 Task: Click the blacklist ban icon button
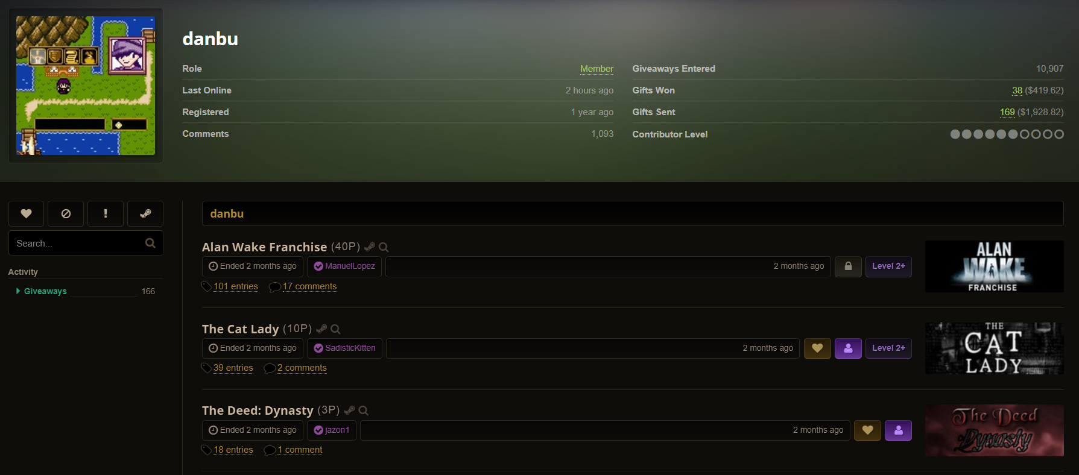pyautogui.click(x=66, y=213)
